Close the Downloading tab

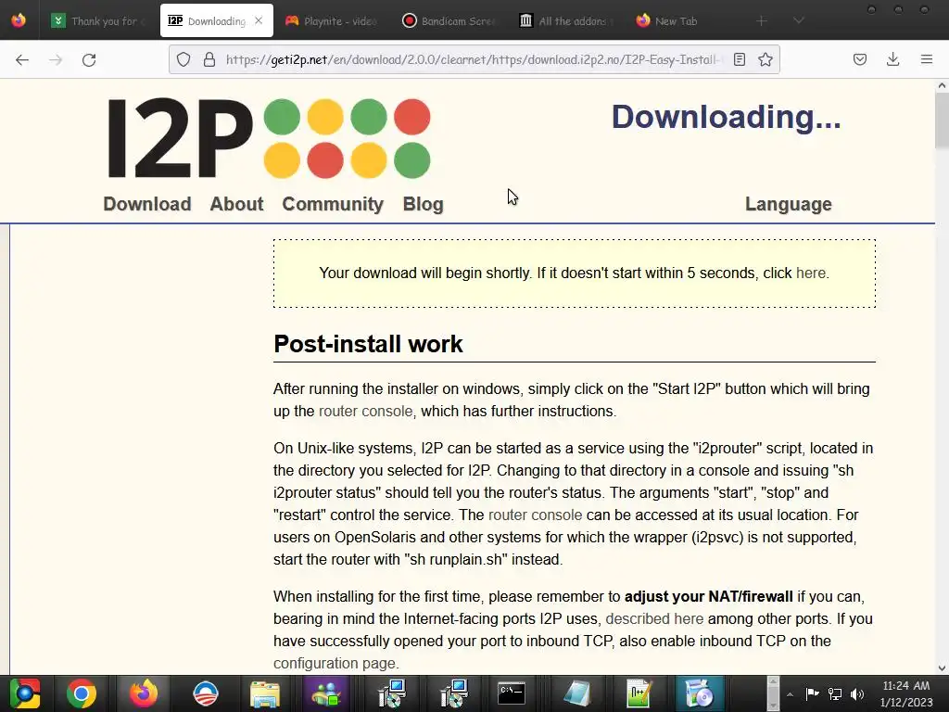coord(259,20)
